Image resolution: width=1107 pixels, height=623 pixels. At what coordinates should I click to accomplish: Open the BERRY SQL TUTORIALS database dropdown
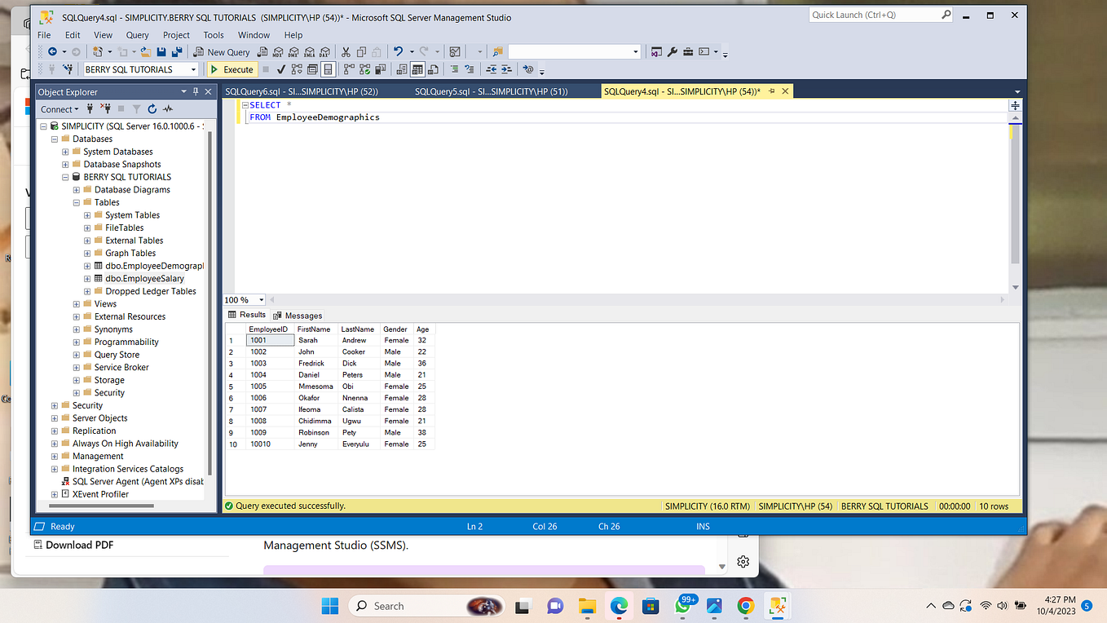[194, 69]
